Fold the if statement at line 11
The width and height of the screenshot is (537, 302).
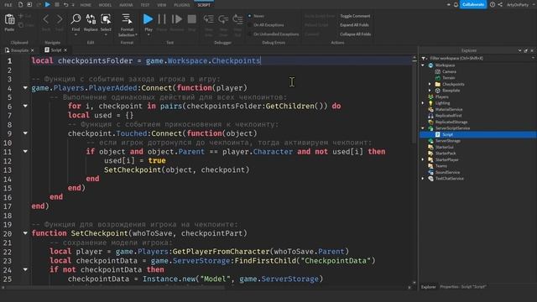point(25,151)
